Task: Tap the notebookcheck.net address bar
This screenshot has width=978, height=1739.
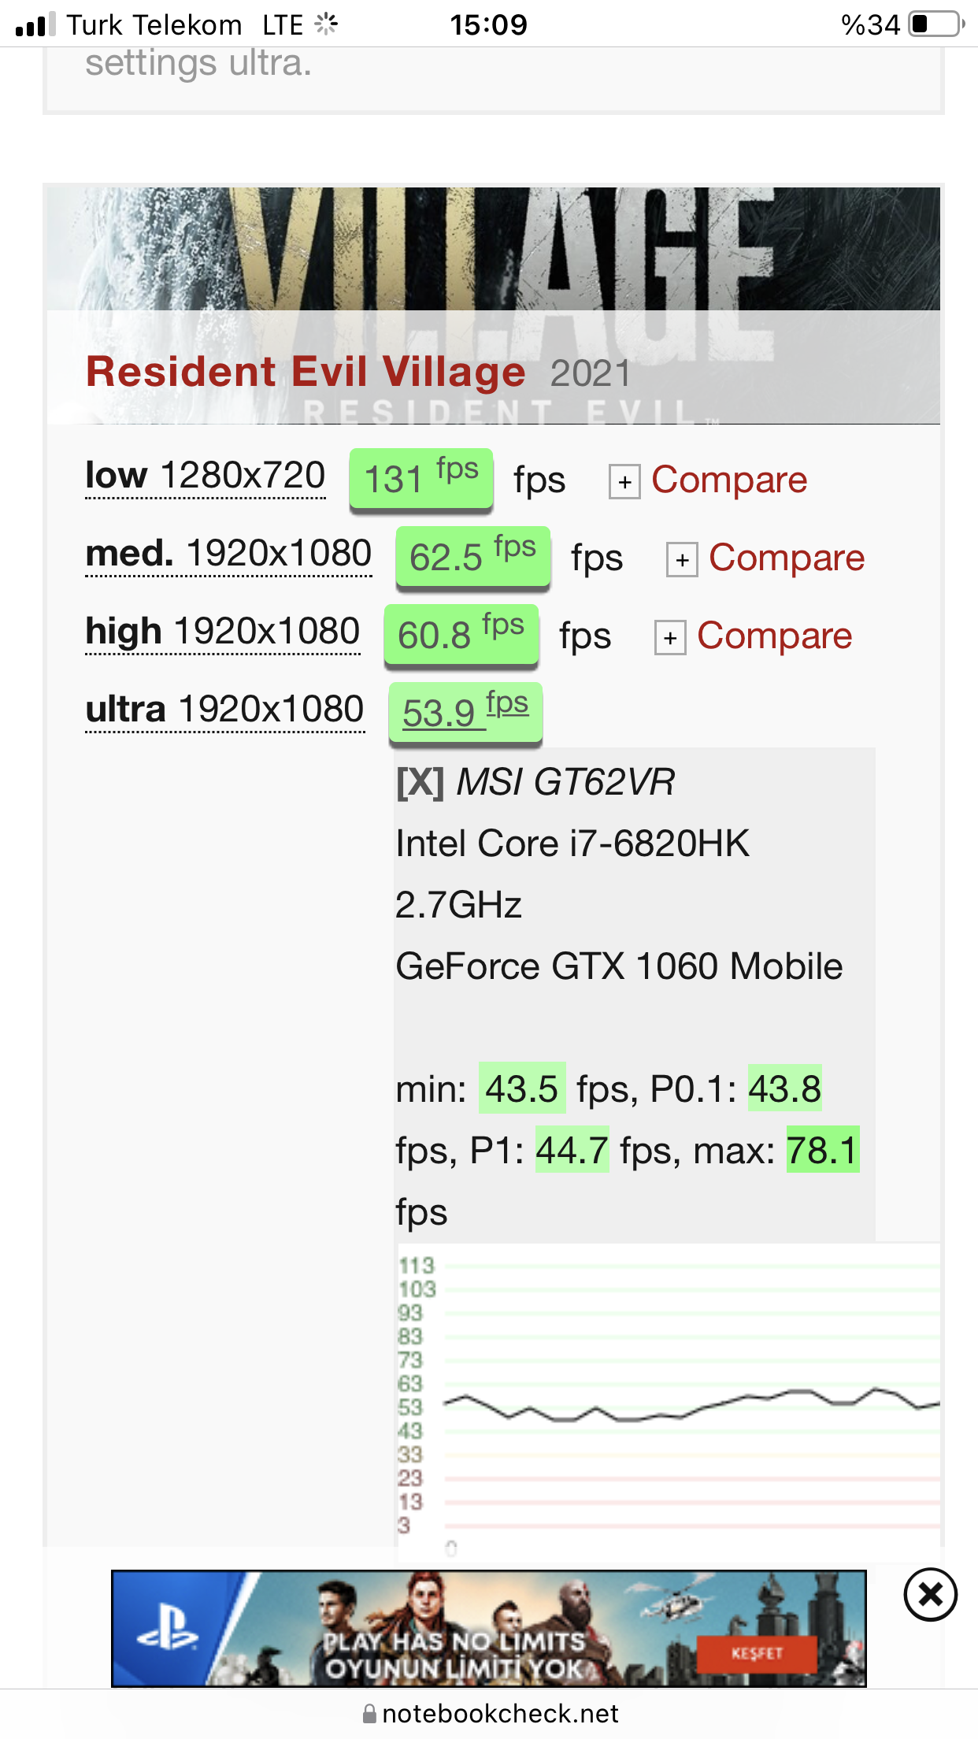Action: pyautogui.click(x=489, y=1714)
